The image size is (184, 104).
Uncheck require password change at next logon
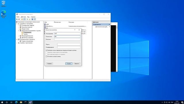click(47, 50)
